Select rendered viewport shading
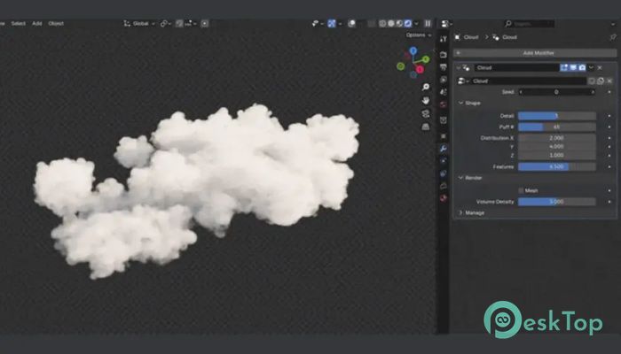The image size is (621, 354). [407, 23]
